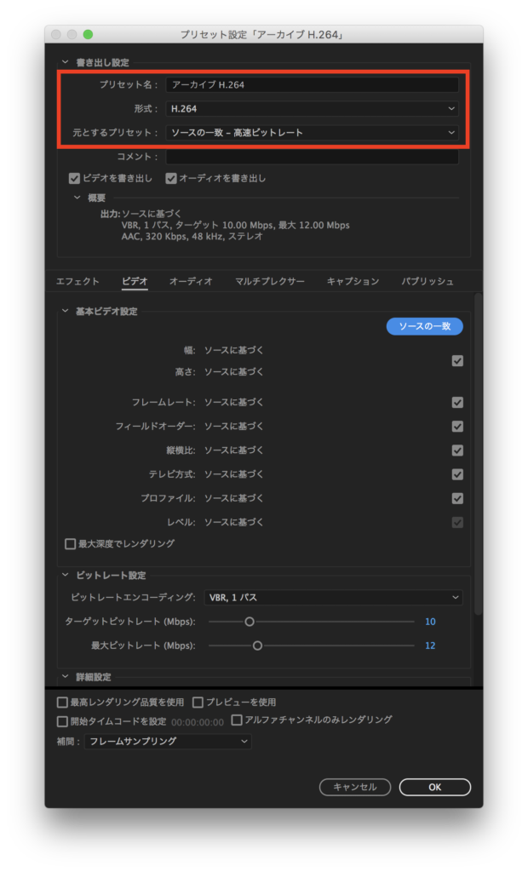Collapse the 基本ビデオ設定 section
The height and width of the screenshot is (872, 528).
[x=65, y=311]
